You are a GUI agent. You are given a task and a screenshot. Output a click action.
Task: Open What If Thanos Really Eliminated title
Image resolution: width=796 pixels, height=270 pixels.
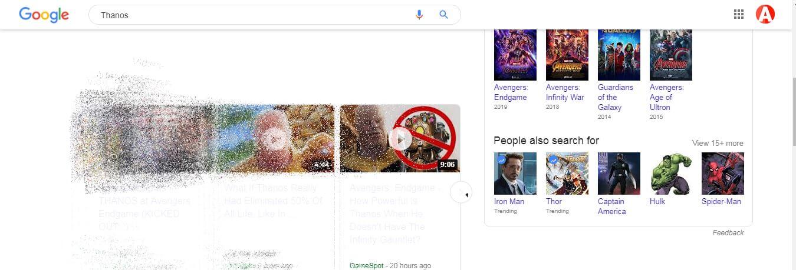(273, 201)
